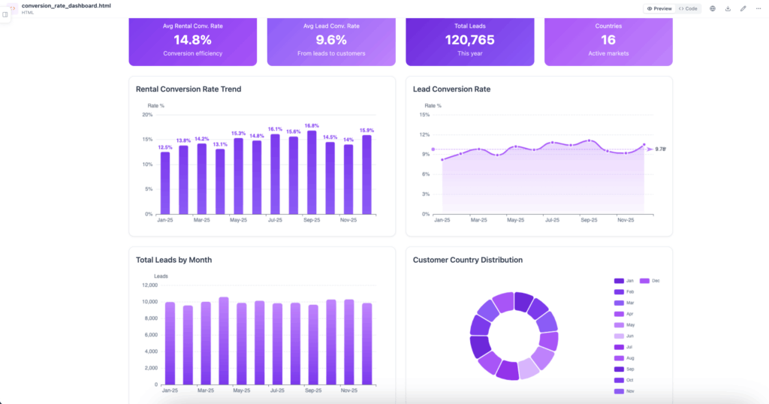Click the Rental Conversion Rate Trend title
Viewport: 769px width, 404px height.
click(x=188, y=89)
